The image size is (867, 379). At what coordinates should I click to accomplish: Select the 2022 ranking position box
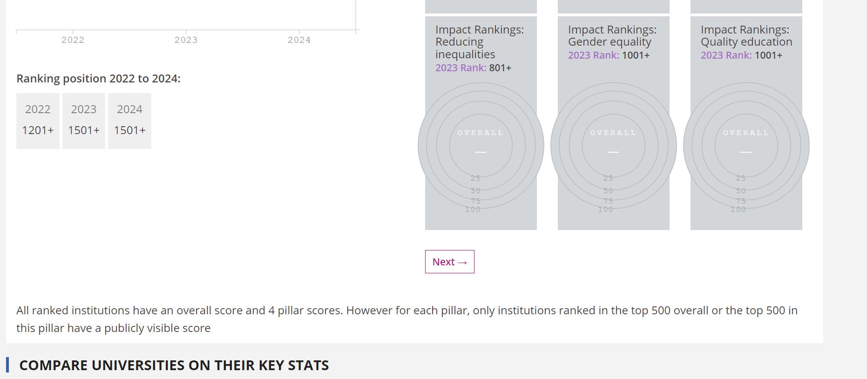click(38, 121)
